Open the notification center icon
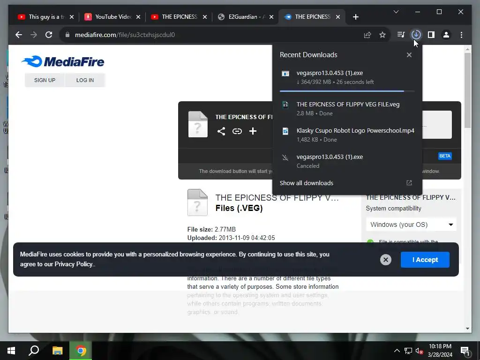The image size is (480, 360). (465, 351)
